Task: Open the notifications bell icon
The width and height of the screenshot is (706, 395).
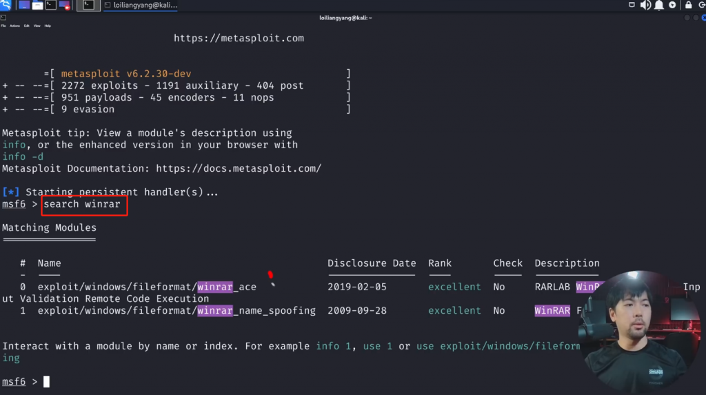Action: click(x=659, y=6)
